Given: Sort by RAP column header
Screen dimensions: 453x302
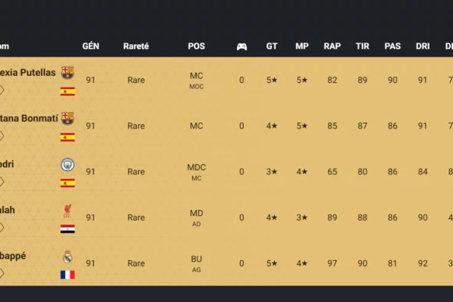Looking at the screenshot, I should click(332, 46).
